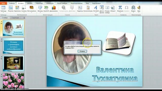Image resolution: width=162 pixels, height=91 pixels.
Task: Click the Валентина Тухватулина title text
Action: point(115,74)
